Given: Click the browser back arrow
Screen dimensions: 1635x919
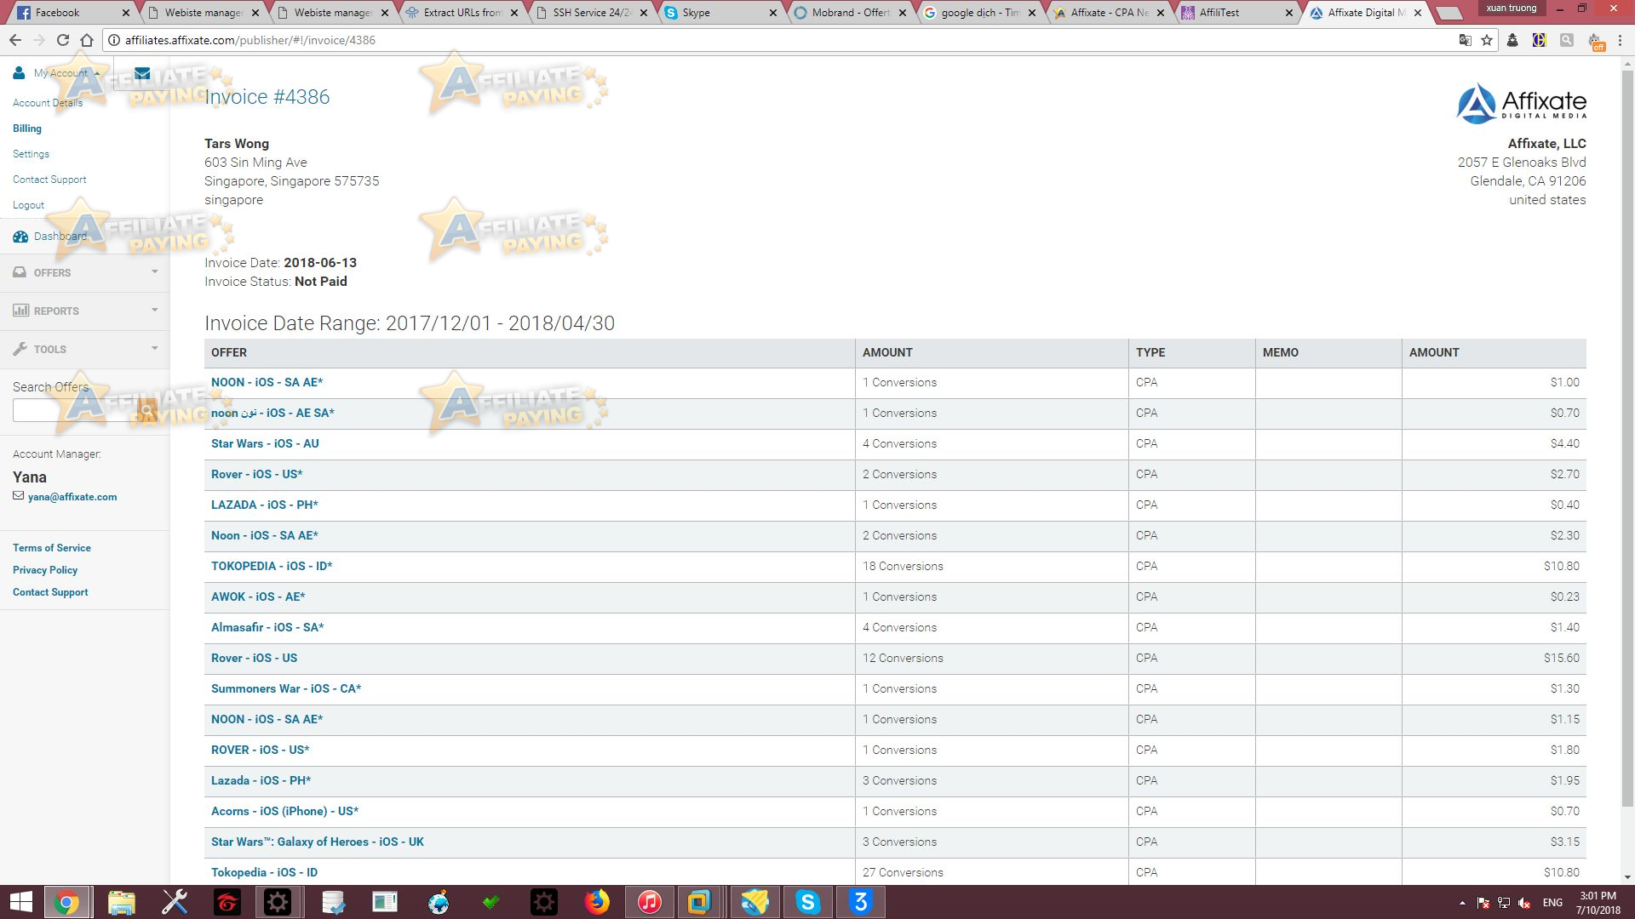Looking at the screenshot, I should click(x=15, y=40).
